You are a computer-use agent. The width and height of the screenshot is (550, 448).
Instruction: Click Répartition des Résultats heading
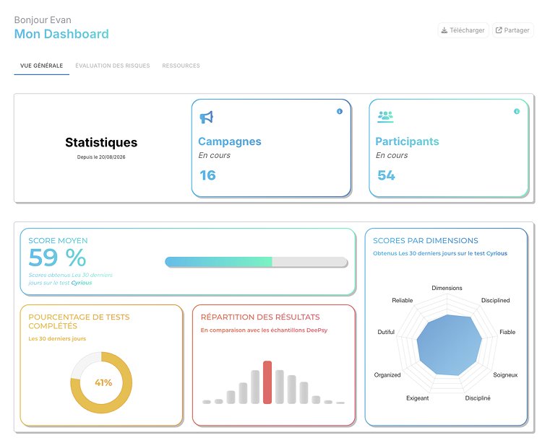click(260, 317)
